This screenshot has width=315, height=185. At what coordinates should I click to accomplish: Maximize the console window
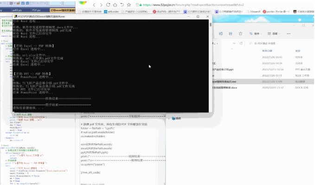click(x=198, y=17)
